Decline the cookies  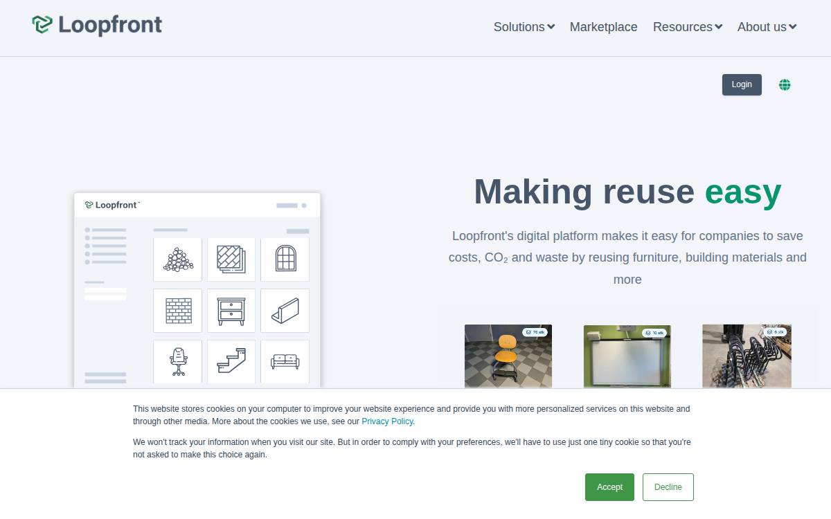668,487
